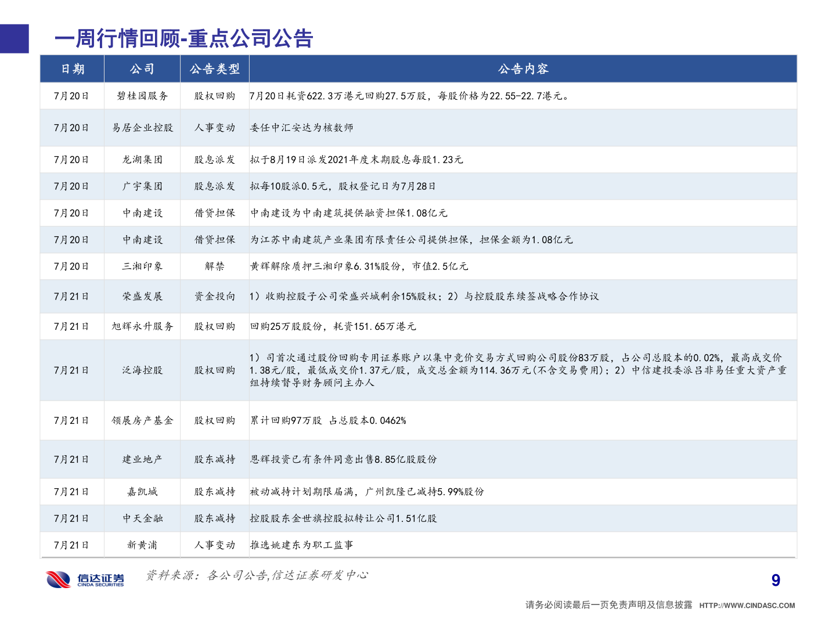Click the 股权回购 type for 旭辉永升服务
This screenshot has width=836, height=627.
coord(214,326)
